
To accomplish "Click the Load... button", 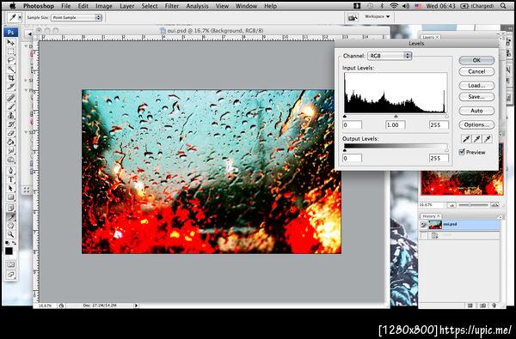I will tap(476, 86).
